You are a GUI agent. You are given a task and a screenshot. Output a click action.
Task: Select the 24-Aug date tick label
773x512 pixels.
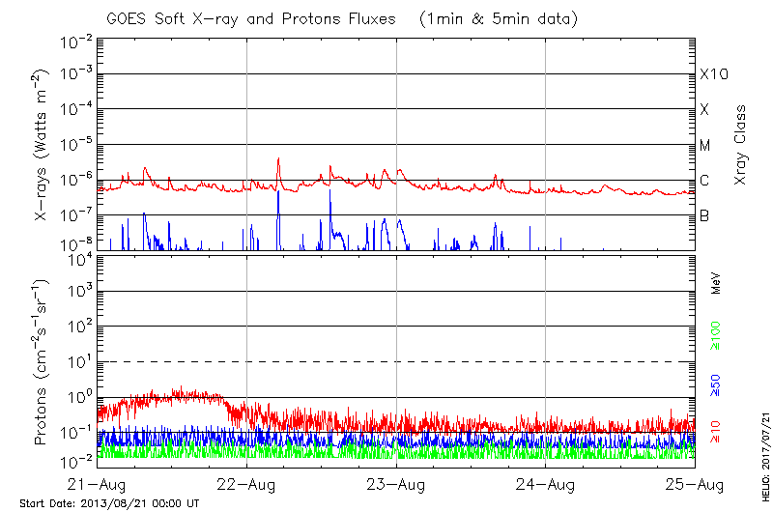(546, 484)
